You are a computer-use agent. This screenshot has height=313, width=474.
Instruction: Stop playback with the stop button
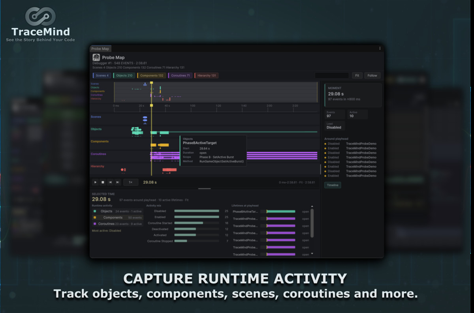tap(103, 182)
